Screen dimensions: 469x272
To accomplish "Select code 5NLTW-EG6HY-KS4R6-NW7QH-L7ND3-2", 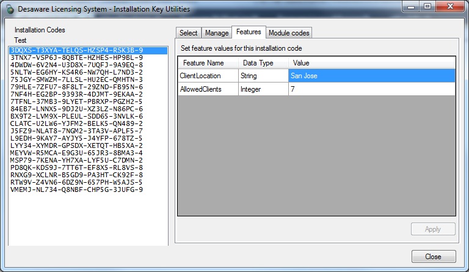I will point(88,72).
